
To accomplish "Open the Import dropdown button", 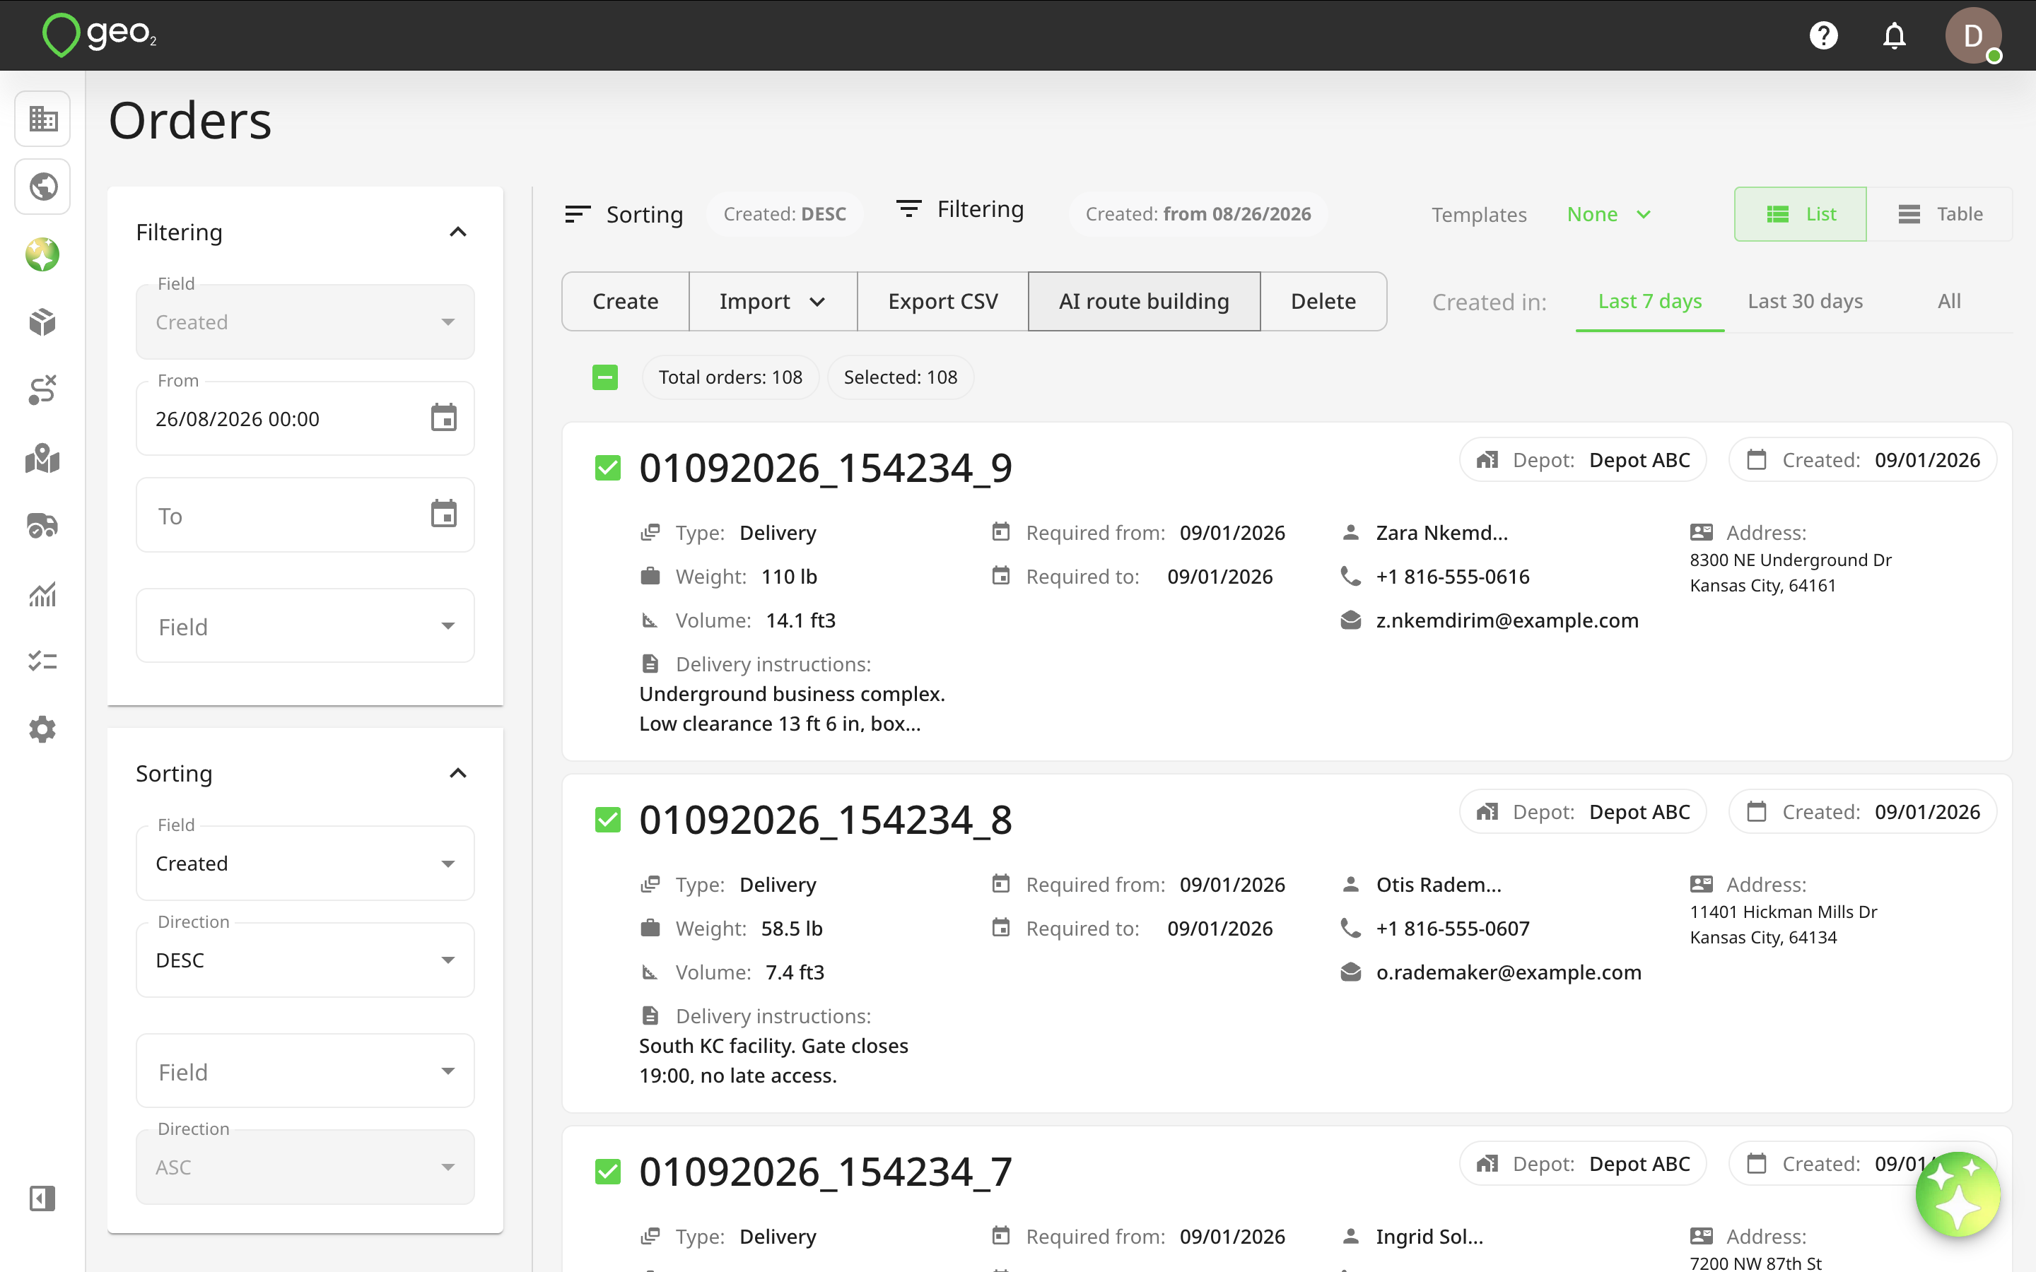I will click(x=772, y=301).
